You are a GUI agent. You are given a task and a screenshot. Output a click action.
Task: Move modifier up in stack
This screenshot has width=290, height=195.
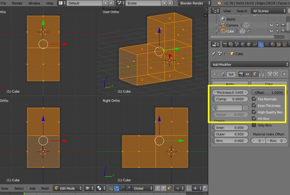[x=270, y=74]
